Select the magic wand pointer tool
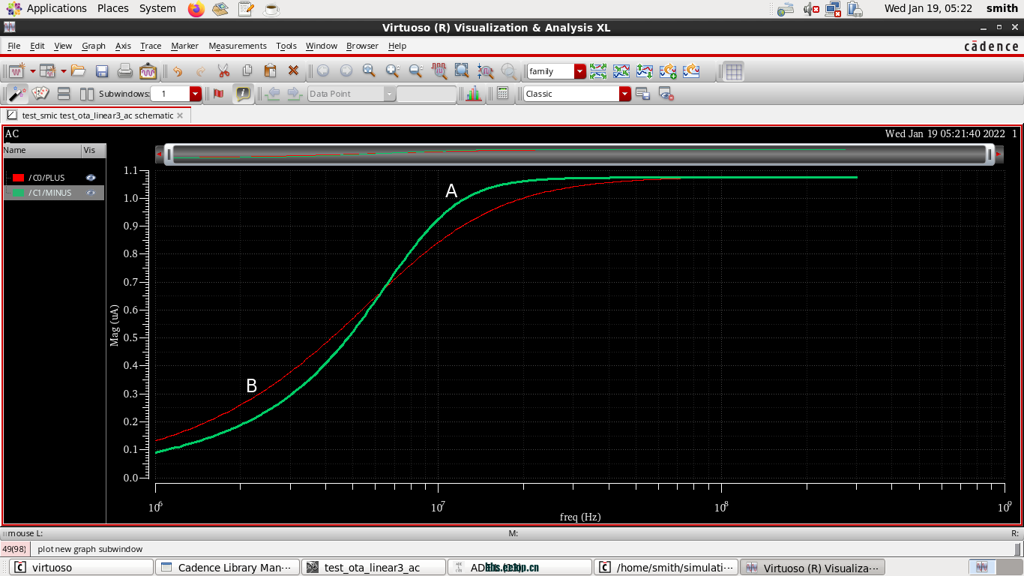Viewport: 1024px width, 576px height. coord(16,94)
